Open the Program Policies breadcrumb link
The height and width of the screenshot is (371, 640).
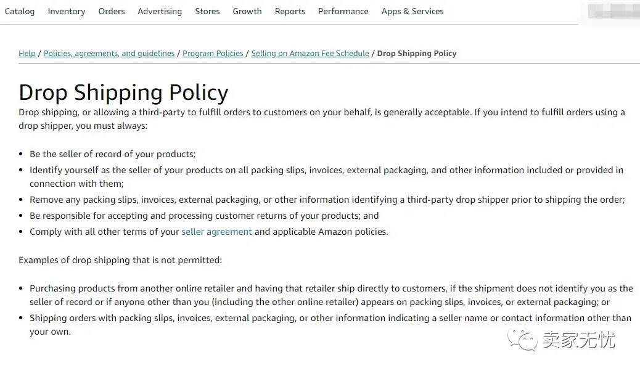(213, 54)
